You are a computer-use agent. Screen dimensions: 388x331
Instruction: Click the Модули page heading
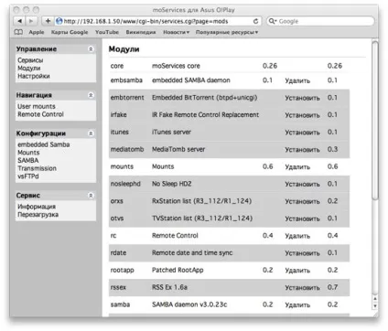pyautogui.click(x=124, y=49)
